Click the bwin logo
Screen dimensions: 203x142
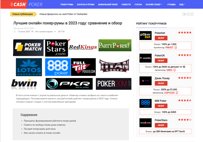click(24, 84)
